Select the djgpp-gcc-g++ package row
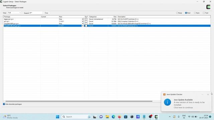Image resolution: width=214 pixels, height=120 pixels. pos(107,19)
